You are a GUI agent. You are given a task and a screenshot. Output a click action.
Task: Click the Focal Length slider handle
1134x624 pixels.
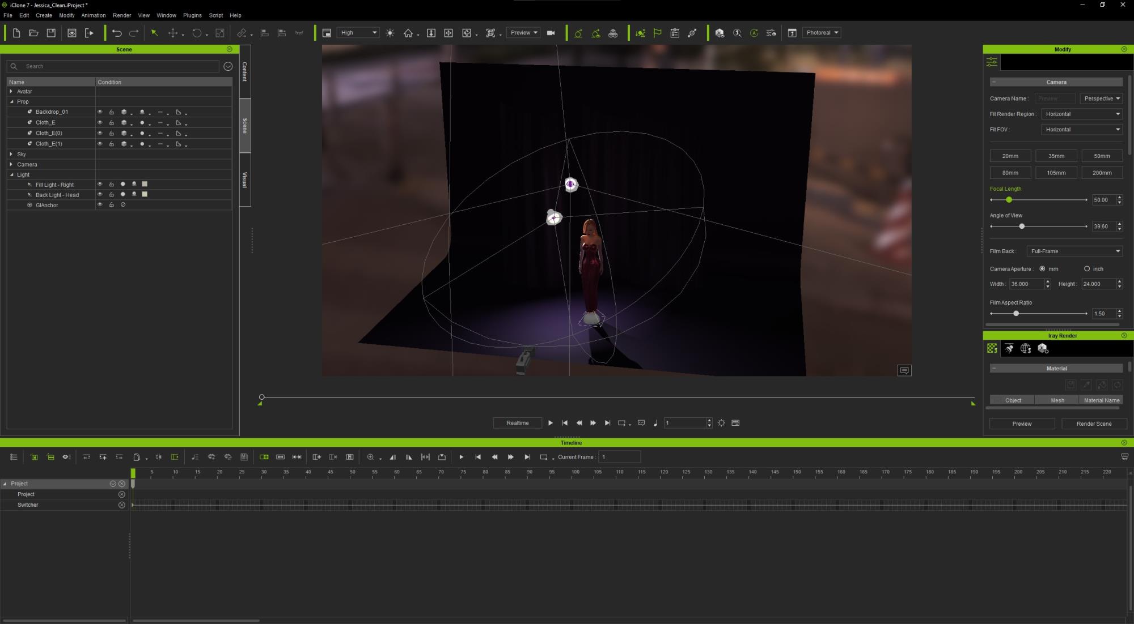pos(1009,200)
